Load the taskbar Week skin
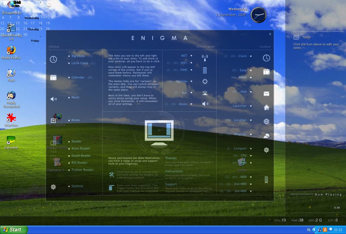The height and width of the screenshot is (234, 346). (242, 77)
